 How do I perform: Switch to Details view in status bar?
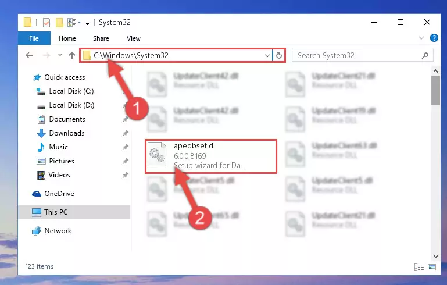(x=419, y=267)
